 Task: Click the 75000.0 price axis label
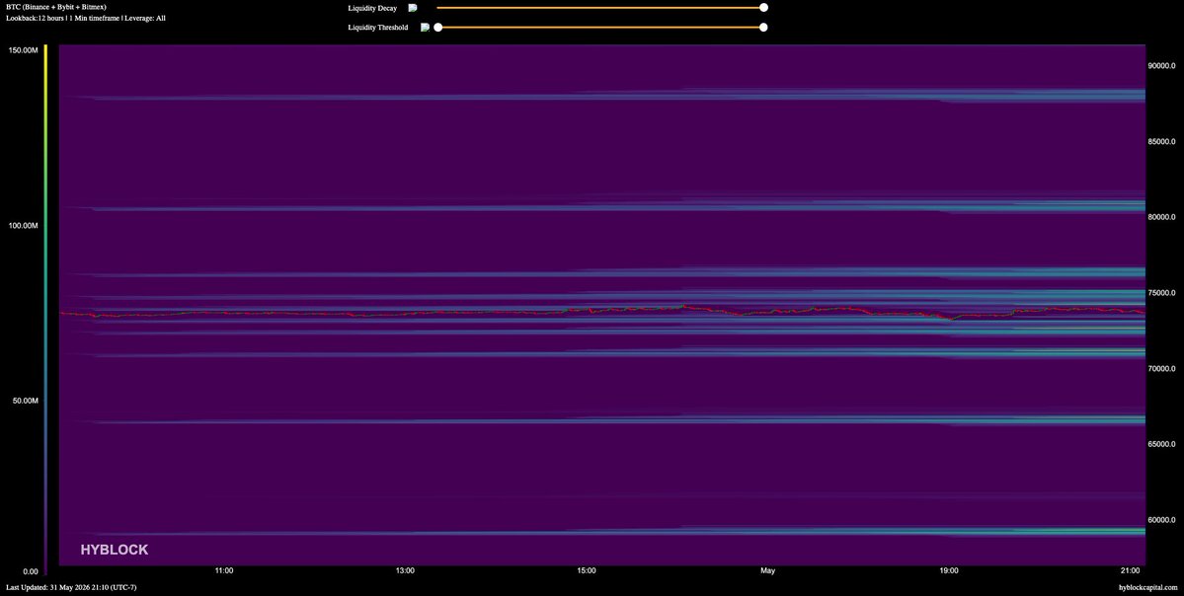[x=1161, y=293]
